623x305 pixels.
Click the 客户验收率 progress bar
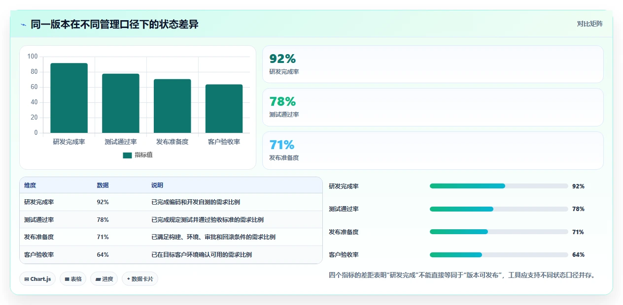[x=499, y=255]
